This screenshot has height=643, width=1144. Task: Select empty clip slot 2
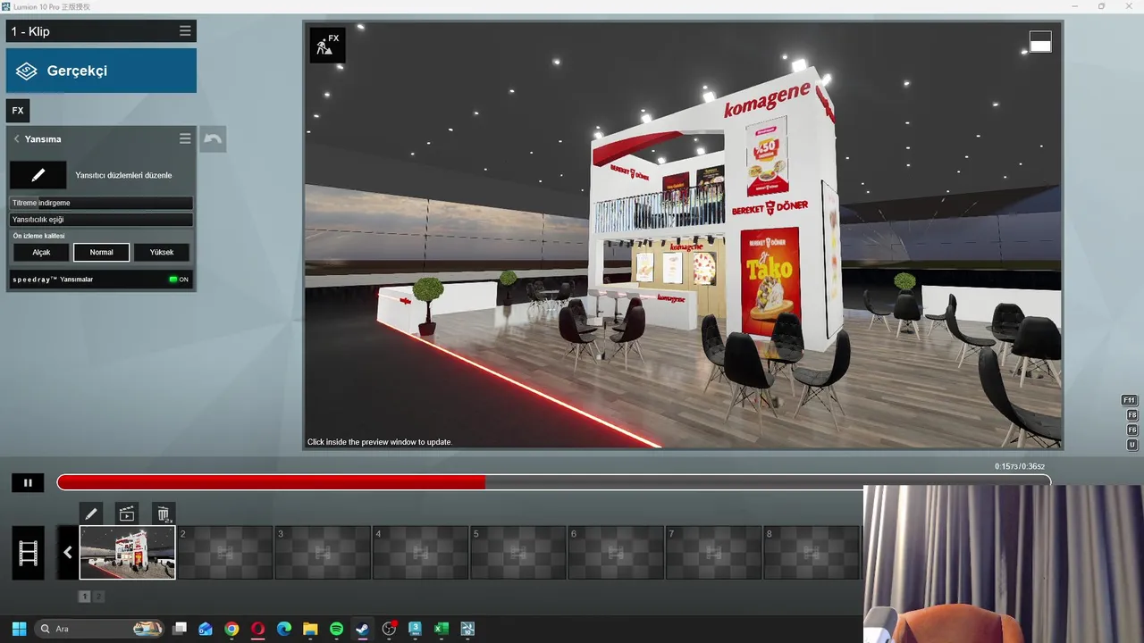[x=225, y=553]
